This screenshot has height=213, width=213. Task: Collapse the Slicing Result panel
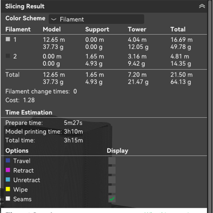point(202,6)
